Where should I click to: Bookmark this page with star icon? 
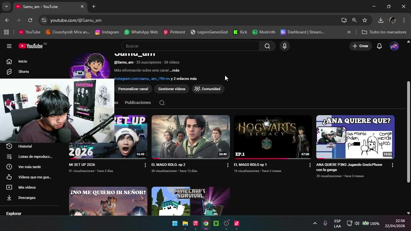pyautogui.click(x=365, y=20)
